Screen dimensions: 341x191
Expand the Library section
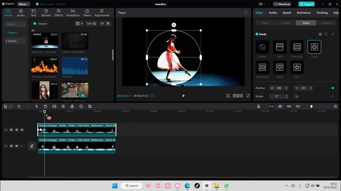click(15, 41)
